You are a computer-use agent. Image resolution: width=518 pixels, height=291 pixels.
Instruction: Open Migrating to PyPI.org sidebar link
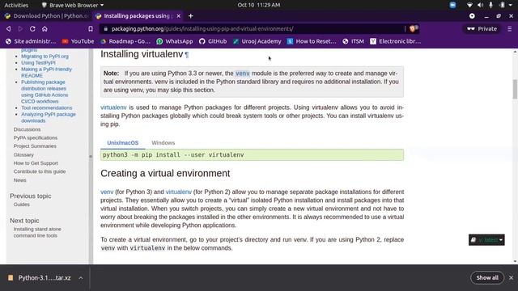(45, 56)
